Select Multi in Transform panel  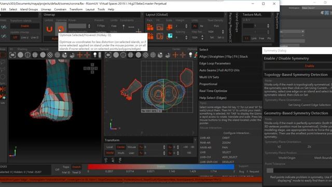coord(121,153)
